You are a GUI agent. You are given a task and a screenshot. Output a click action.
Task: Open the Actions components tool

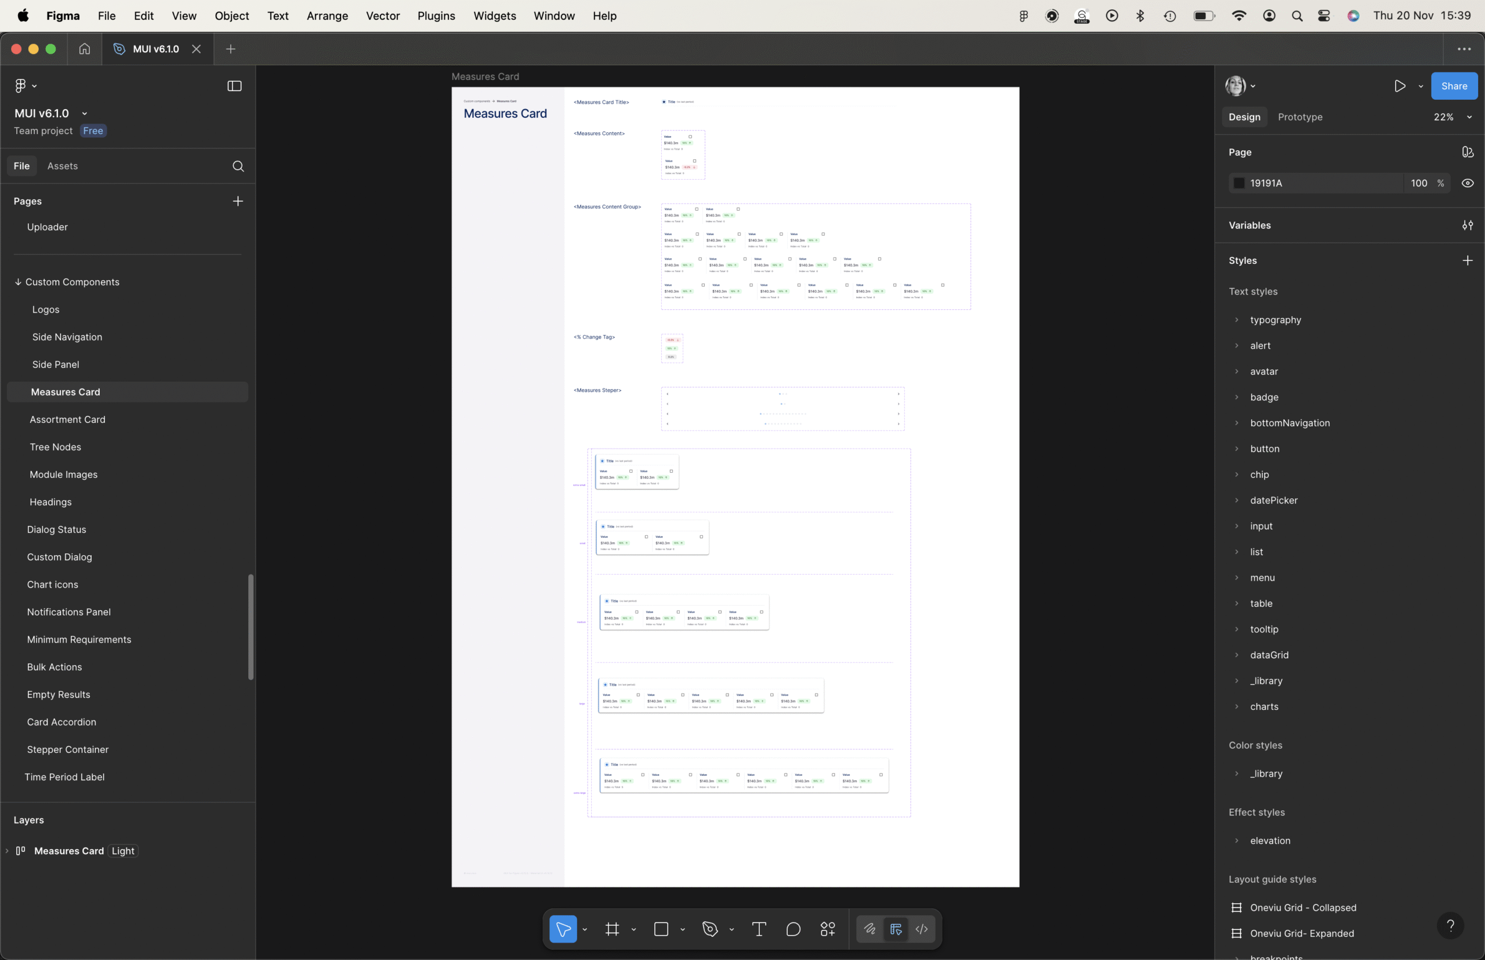(x=828, y=929)
